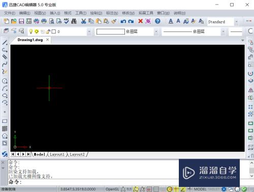This screenshot has height=192, width=254.
Task: Toggle layer lock padlock icon
Action: (x=48, y=31)
